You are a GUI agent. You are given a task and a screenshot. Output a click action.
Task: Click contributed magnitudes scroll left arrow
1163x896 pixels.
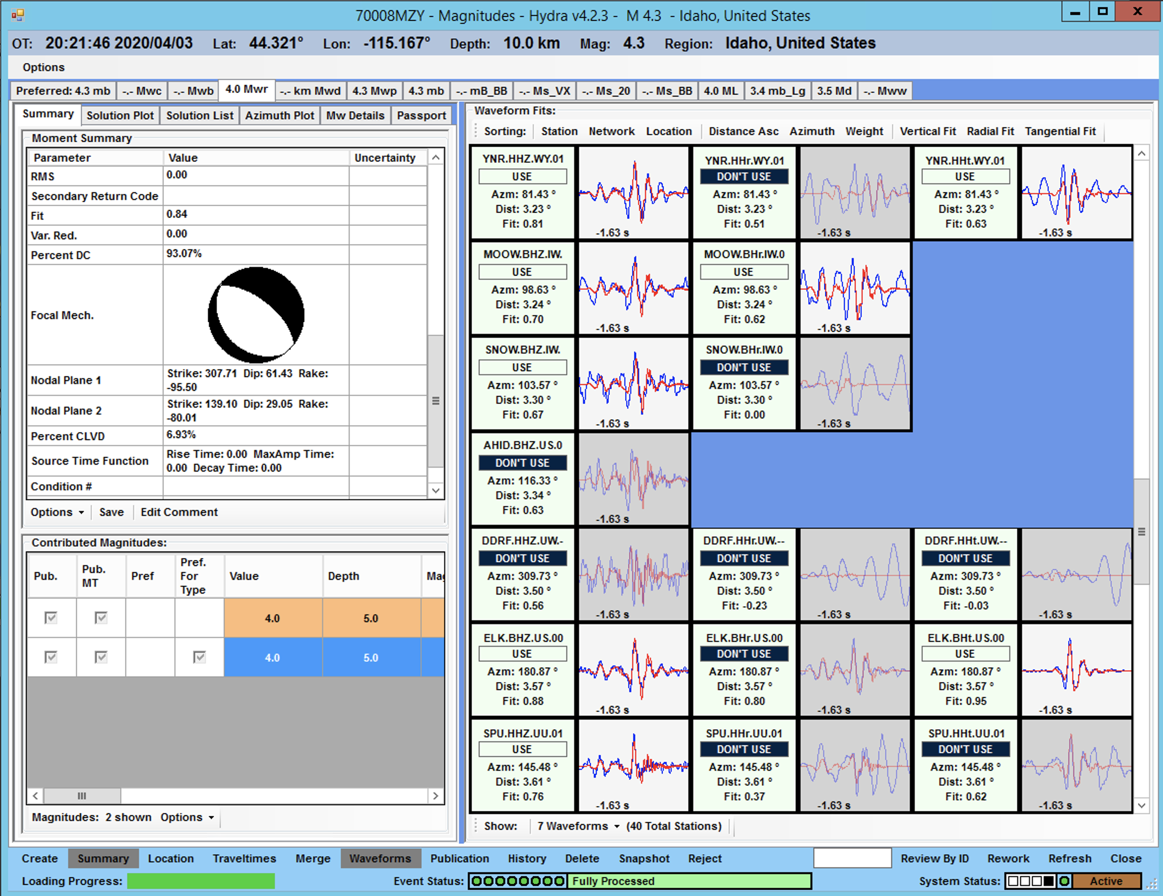(x=35, y=796)
